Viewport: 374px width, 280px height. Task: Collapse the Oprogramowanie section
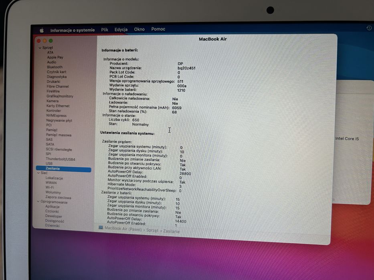pyautogui.click(x=38, y=202)
